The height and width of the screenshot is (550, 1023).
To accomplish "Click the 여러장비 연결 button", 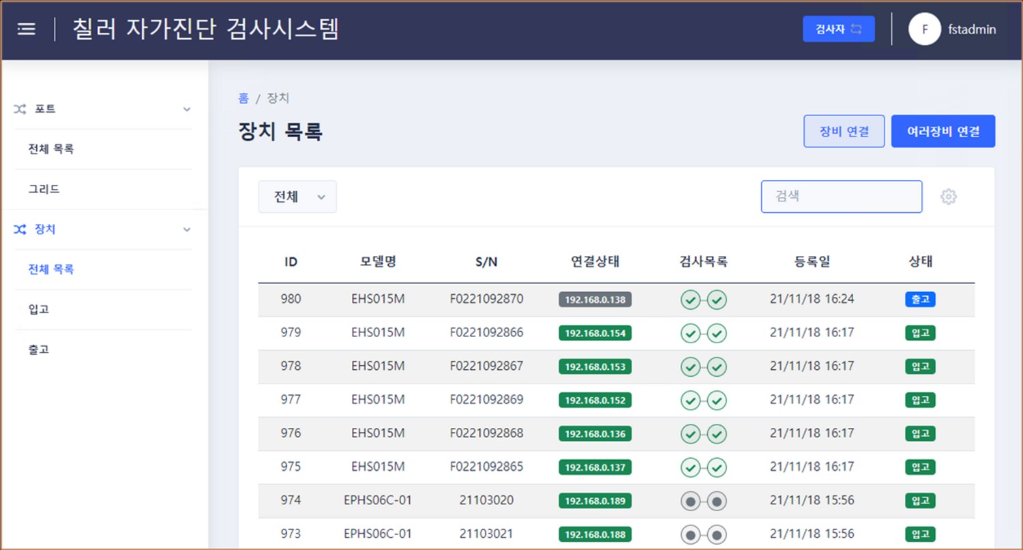I will [x=943, y=132].
